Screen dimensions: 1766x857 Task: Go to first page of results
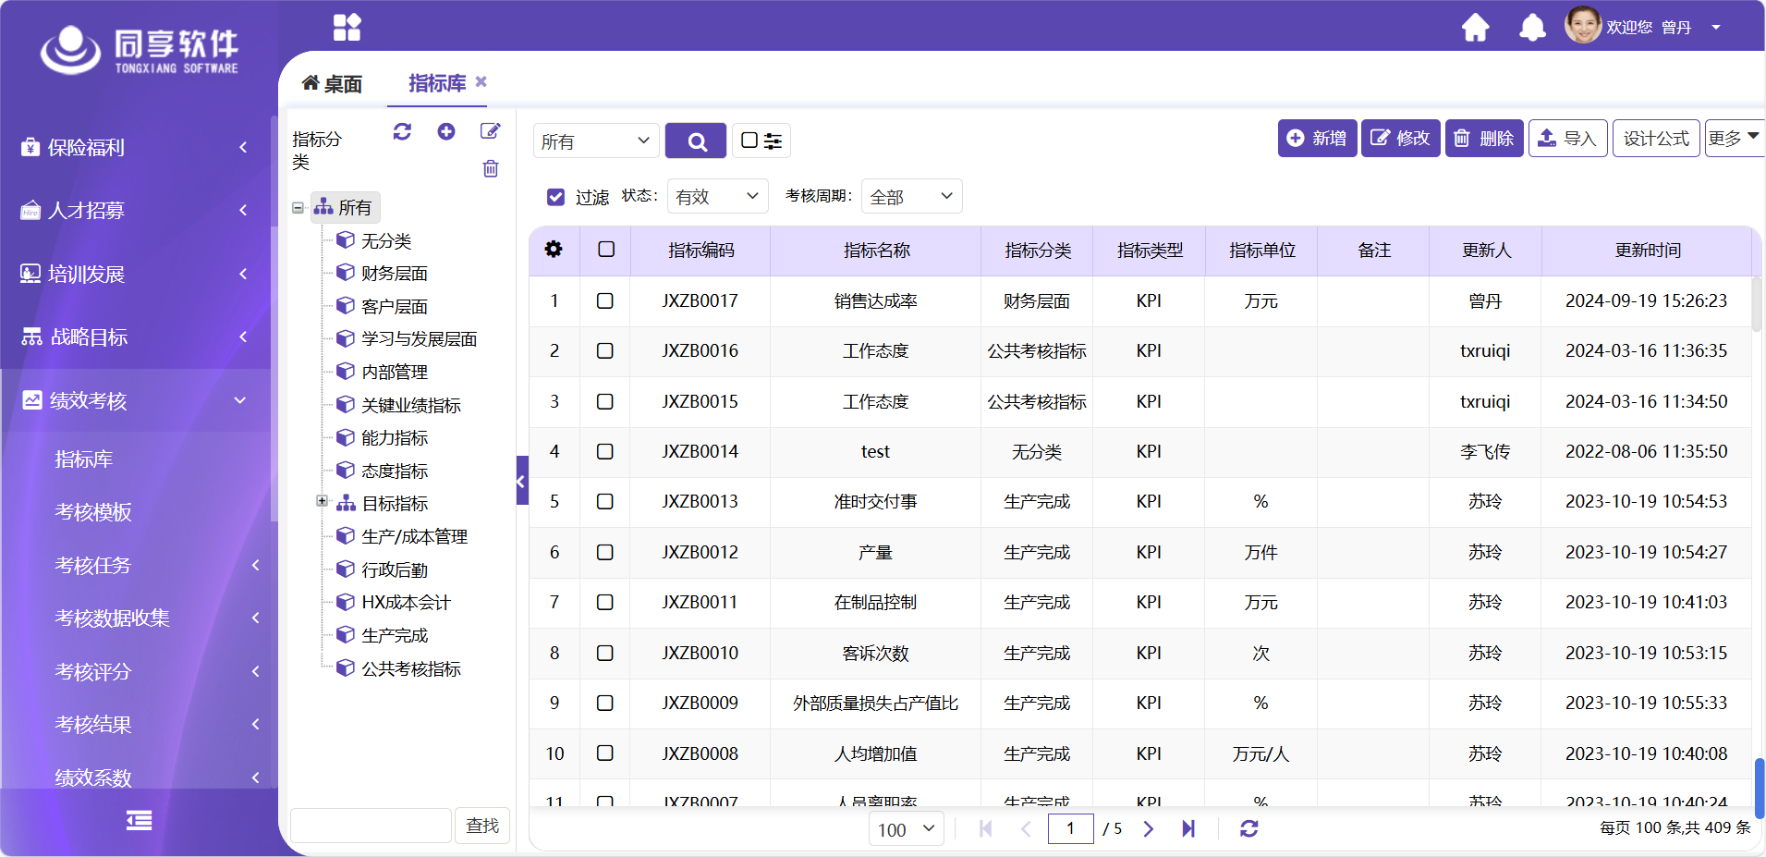[985, 828]
